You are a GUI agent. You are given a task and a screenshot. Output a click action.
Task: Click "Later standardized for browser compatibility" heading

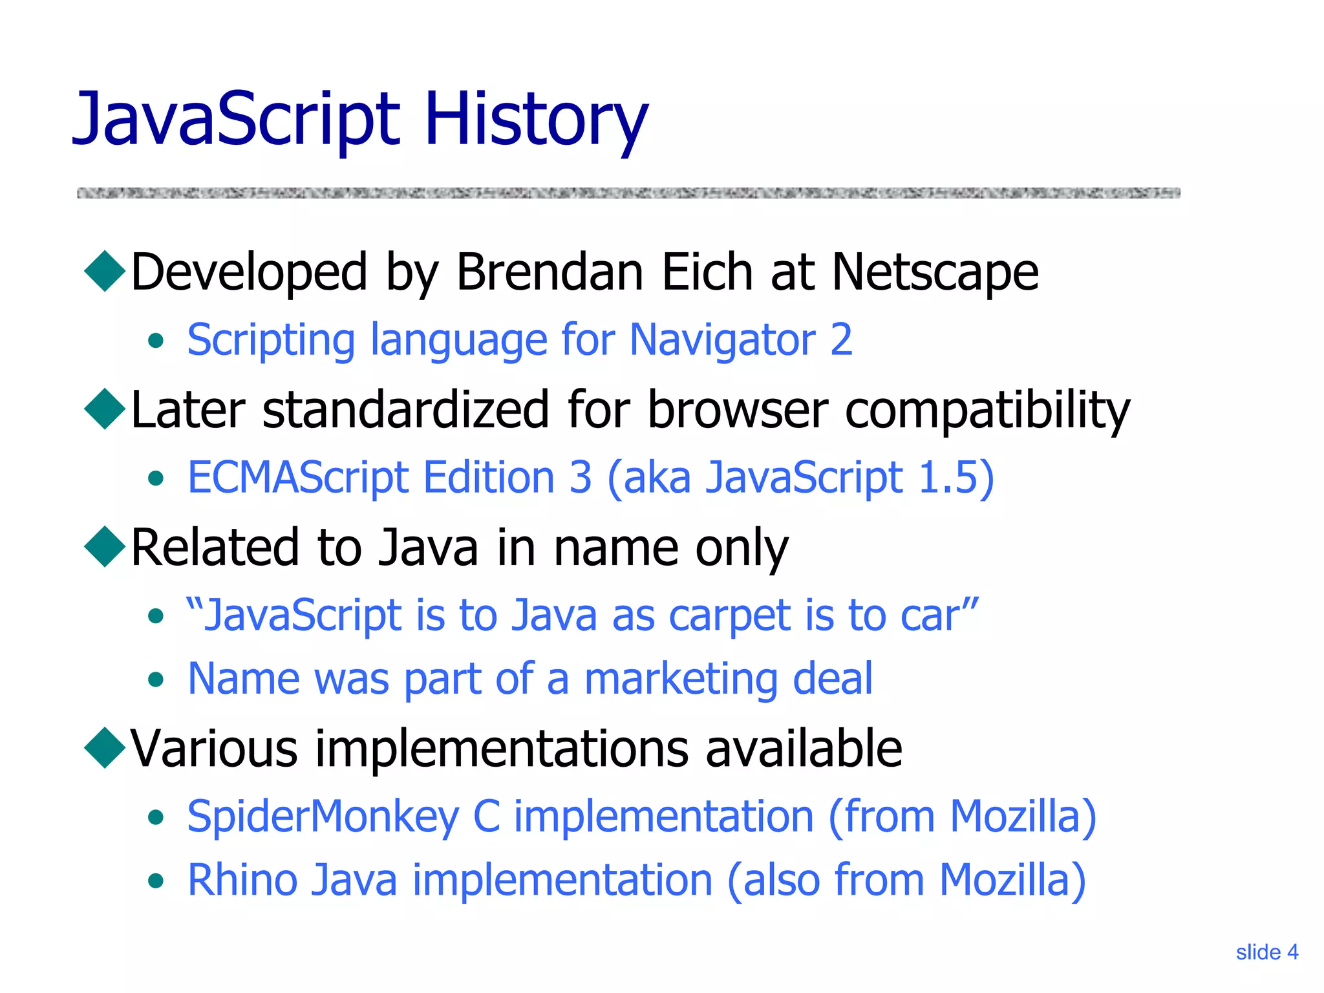[630, 410]
